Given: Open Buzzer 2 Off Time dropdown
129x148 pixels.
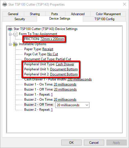Looking at the screenshot, I should pos(72,105).
